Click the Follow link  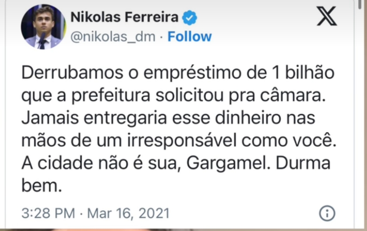189,37
